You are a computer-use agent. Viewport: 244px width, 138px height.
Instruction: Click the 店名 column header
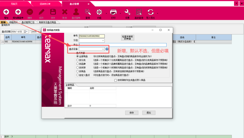pos(182,37)
